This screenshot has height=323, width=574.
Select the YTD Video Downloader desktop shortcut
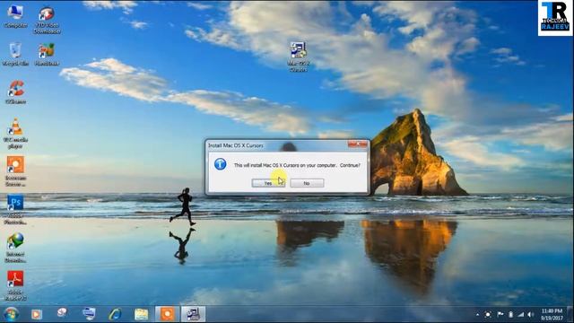click(x=47, y=20)
